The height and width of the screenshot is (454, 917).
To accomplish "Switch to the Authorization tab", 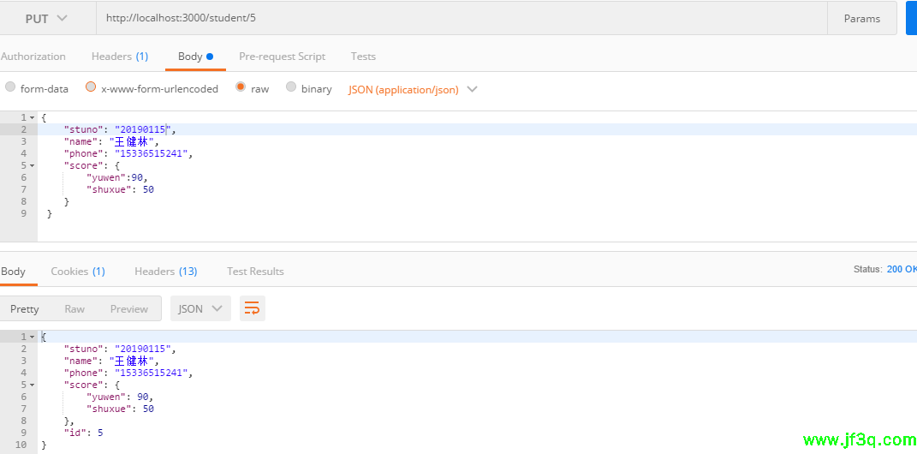I will [x=33, y=57].
